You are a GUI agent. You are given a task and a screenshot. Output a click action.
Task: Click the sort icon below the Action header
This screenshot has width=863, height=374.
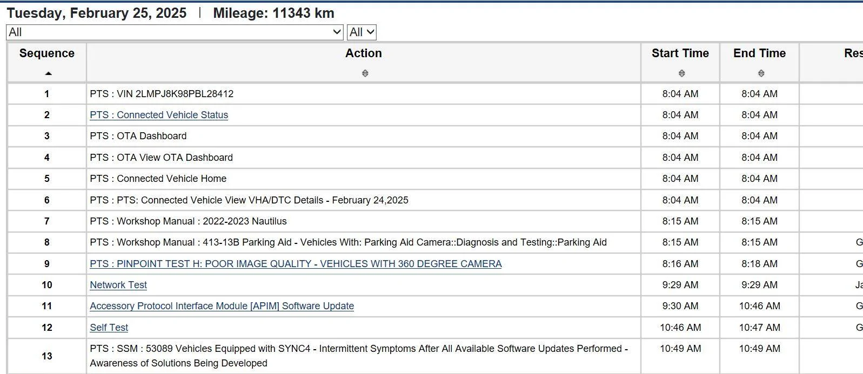tap(365, 73)
